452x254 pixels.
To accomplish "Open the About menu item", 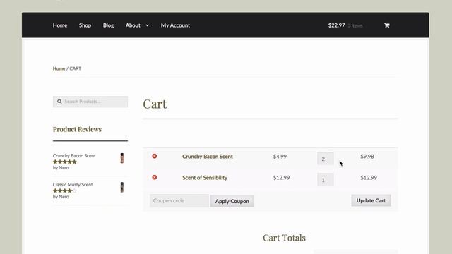I will [x=133, y=25].
